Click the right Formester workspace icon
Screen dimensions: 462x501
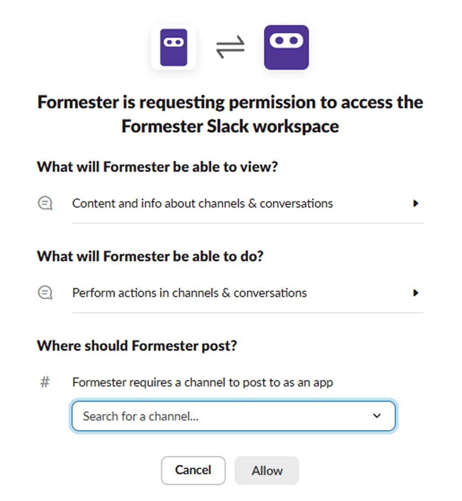click(286, 47)
